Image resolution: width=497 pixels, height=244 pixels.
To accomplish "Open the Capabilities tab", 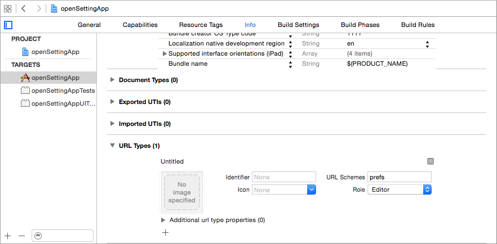I will pos(140,25).
